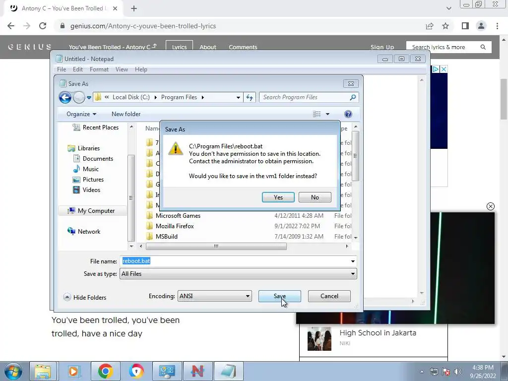Image resolution: width=508 pixels, height=381 pixels.
Task: Click the search magnifier in Search Program Files
Action: [353, 97]
